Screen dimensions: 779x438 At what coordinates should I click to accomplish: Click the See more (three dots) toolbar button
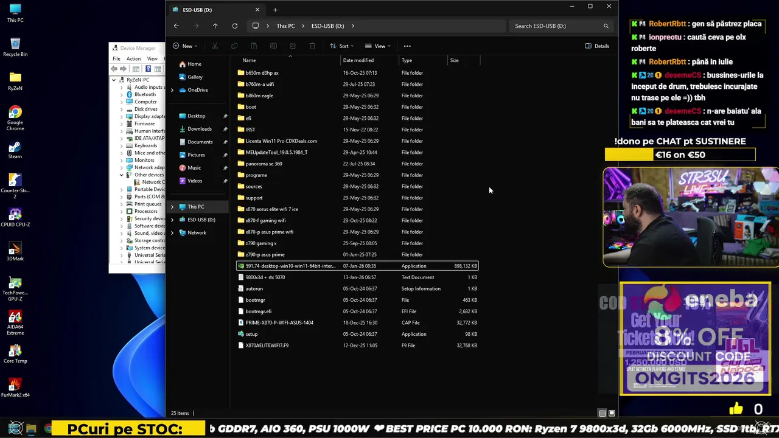pyautogui.click(x=407, y=46)
